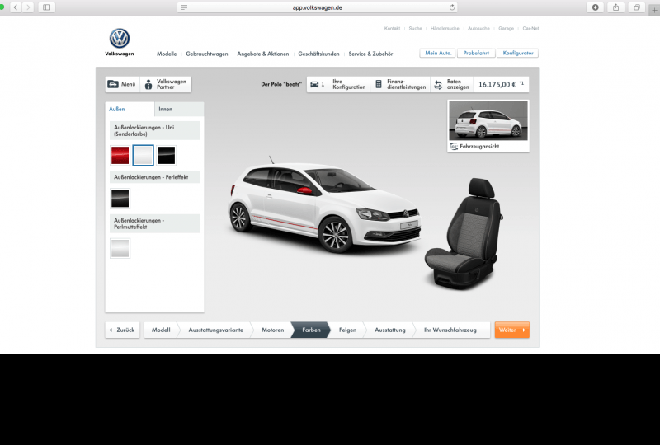
Task: Click the Konfigurator button
Action: coord(518,53)
